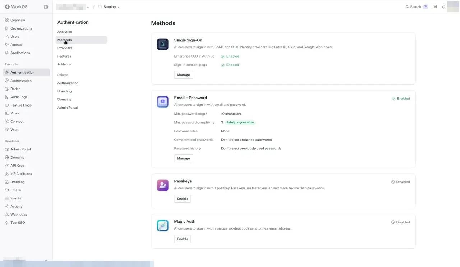Manage Single Sign-On settings
The image size is (460, 267).
coord(183,75)
